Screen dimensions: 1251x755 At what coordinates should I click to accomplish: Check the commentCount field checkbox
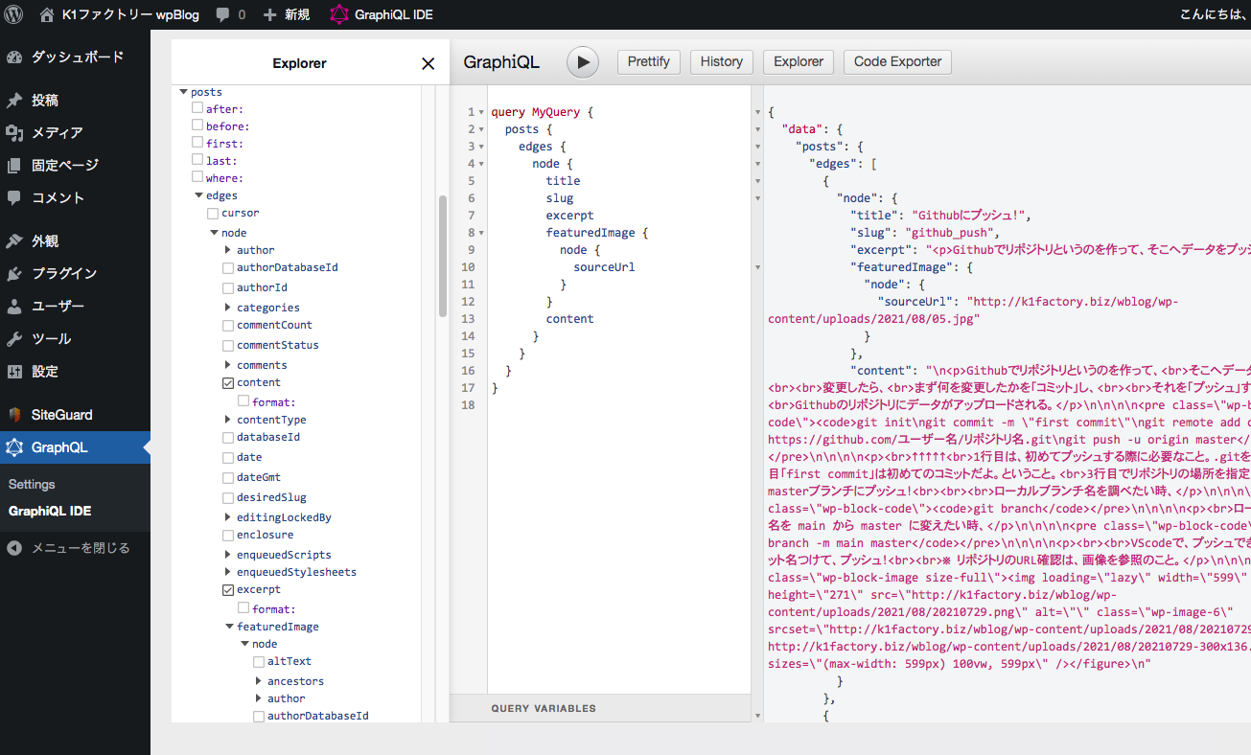pyautogui.click(x=228, y=325)
